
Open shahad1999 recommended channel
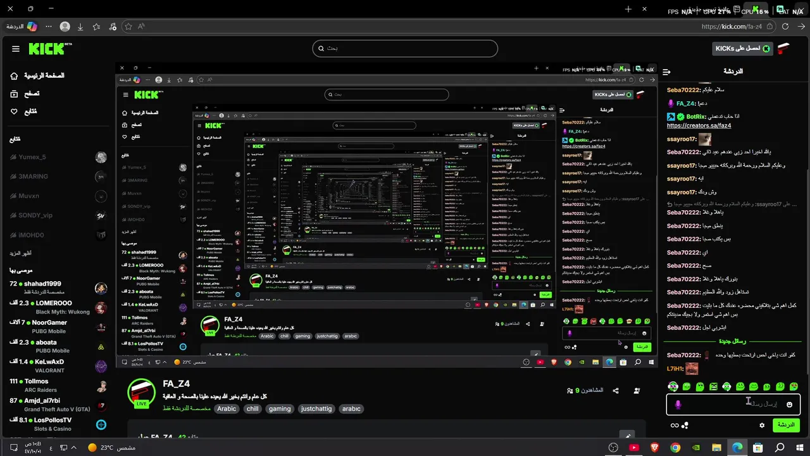[58, 288]
